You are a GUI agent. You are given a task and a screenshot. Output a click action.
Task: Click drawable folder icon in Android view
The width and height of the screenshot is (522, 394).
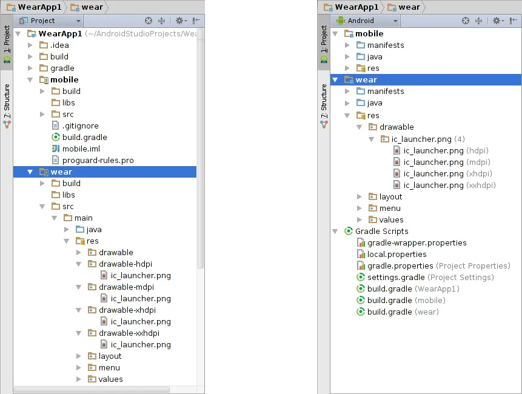[x=373, y=127]
